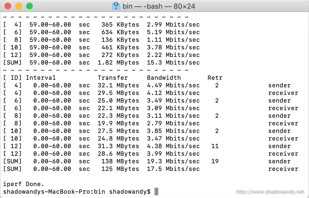309x198 pixels.
Task: Click the green zoom window button
Action: click(29, 6)
